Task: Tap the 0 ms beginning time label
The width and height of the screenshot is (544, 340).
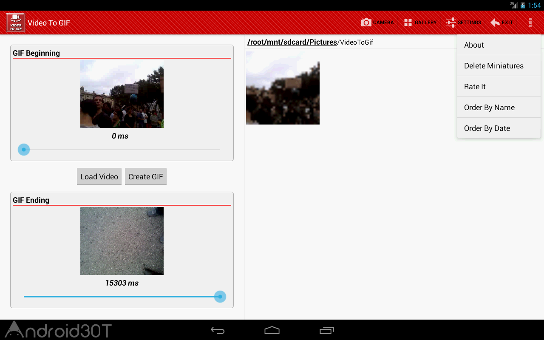Action: (120, 136)
